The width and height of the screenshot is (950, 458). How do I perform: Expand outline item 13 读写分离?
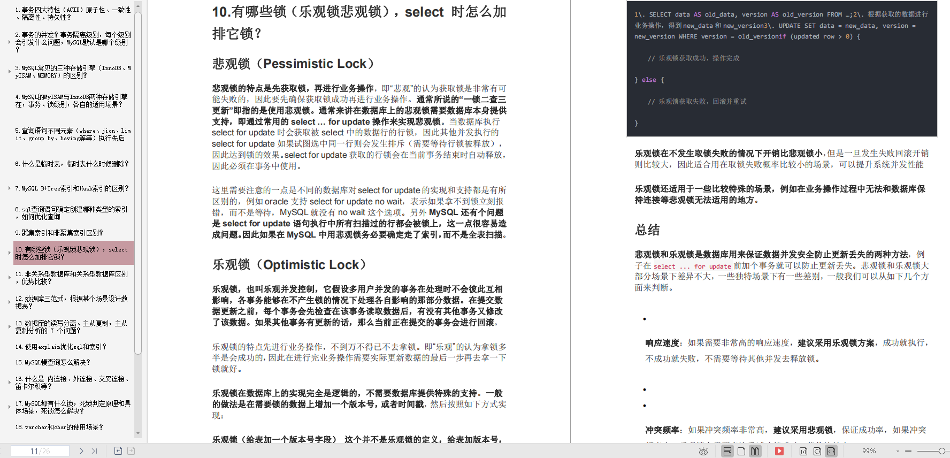tap(10, 327)
